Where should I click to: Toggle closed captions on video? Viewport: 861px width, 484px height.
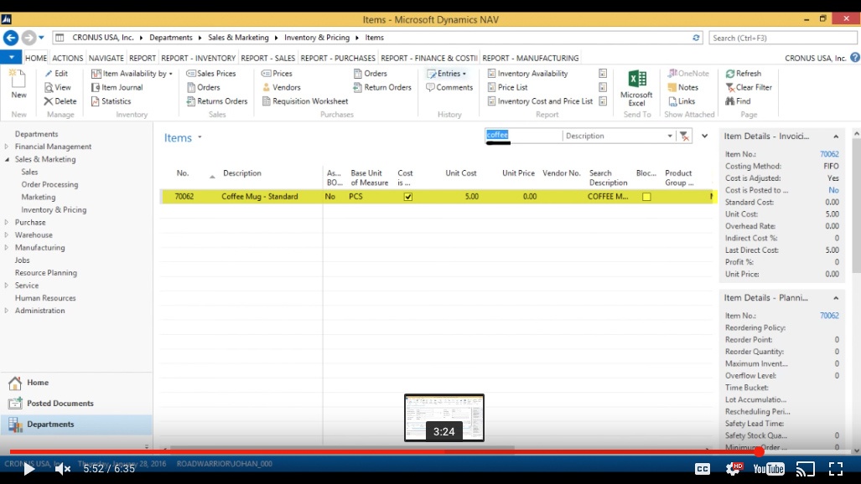pos(703,469)
